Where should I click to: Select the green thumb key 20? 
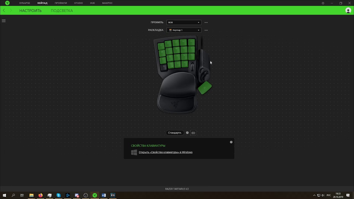click(205, 88)
